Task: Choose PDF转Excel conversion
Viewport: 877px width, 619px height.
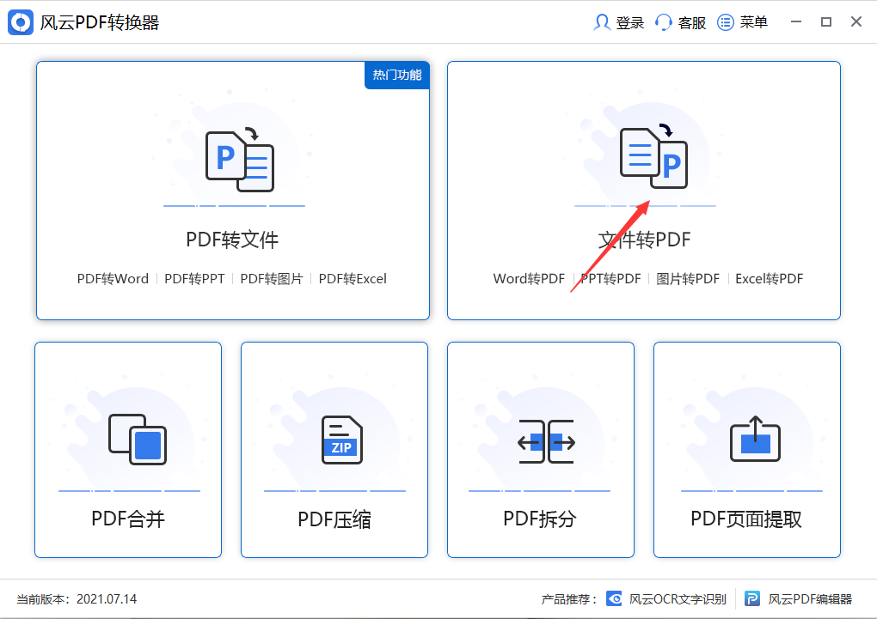Action: tap(353, 278)
